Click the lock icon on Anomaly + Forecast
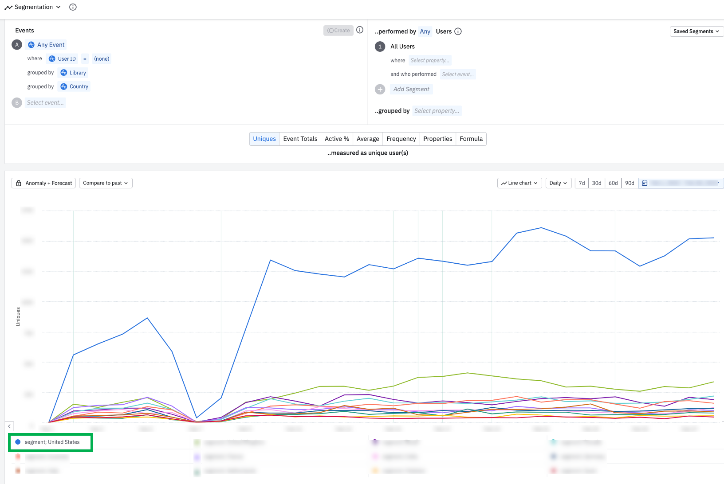This screenshot has width=724, height=484. pyautogui.click(x=19, y=183)
